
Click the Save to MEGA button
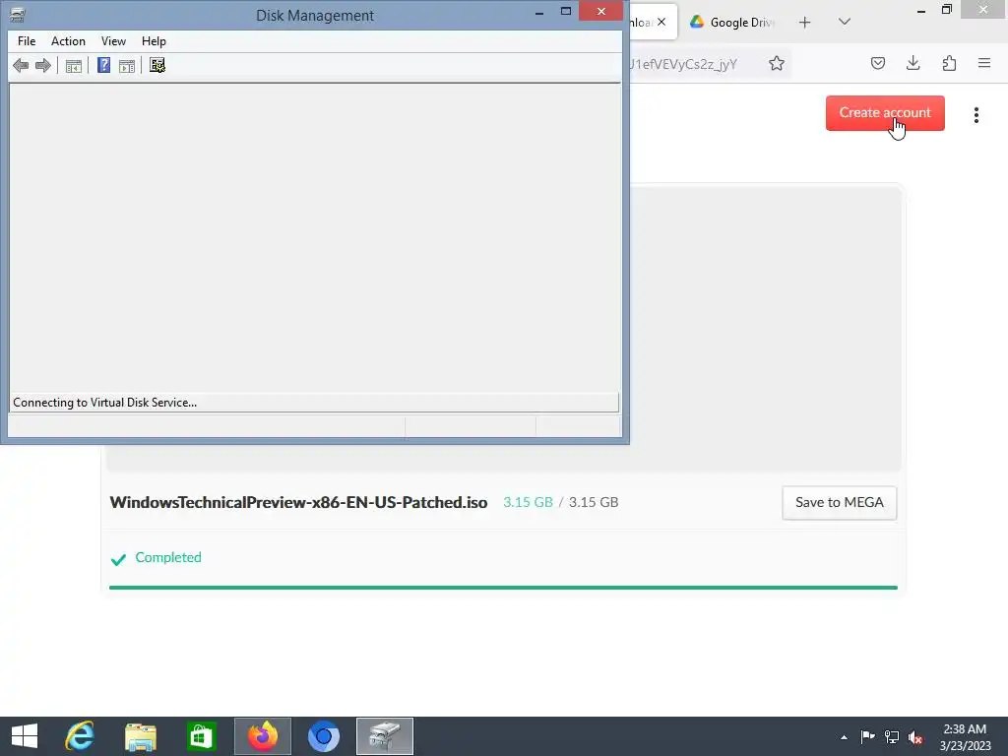pos(839,503)
